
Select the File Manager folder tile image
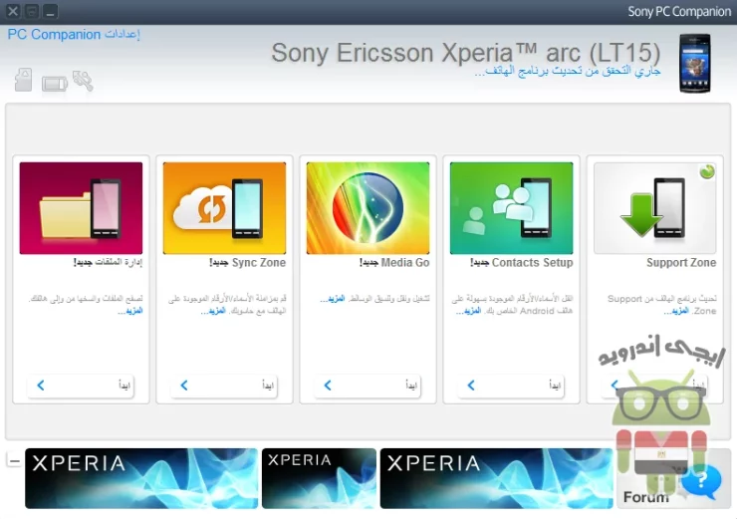(x=81, y=208)
